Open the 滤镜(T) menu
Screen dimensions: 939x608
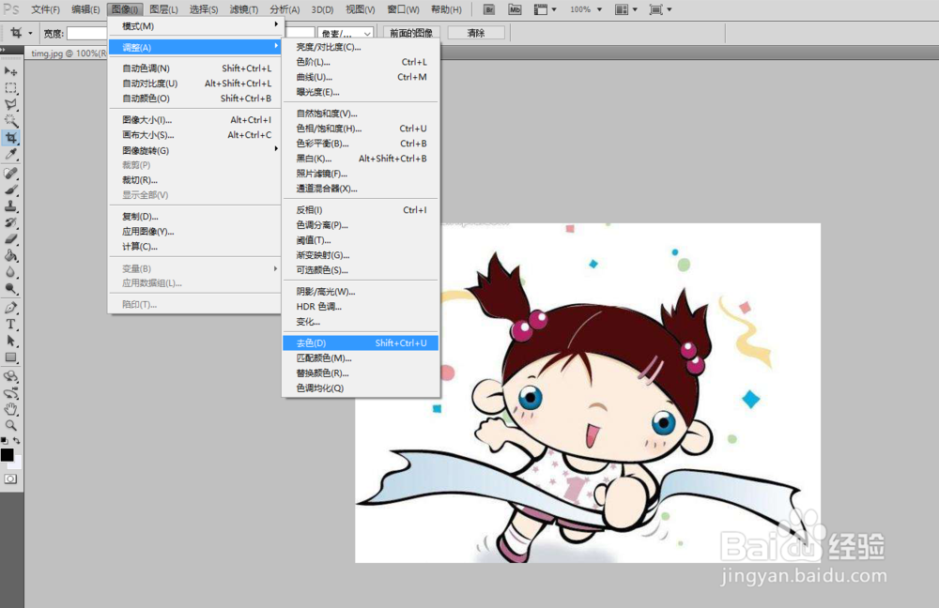(x=244, y=9)
